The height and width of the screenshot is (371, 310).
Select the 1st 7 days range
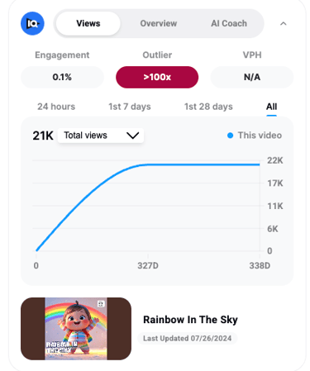click(x=130, y=107)
